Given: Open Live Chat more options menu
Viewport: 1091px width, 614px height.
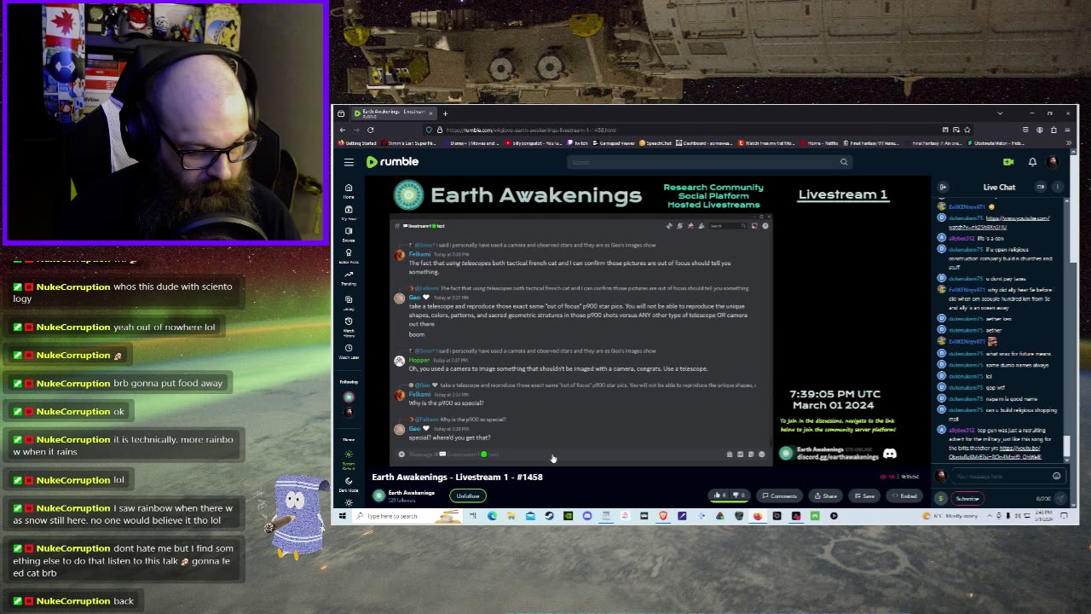Looking at the screenshot, I should tap(1057, 187).
